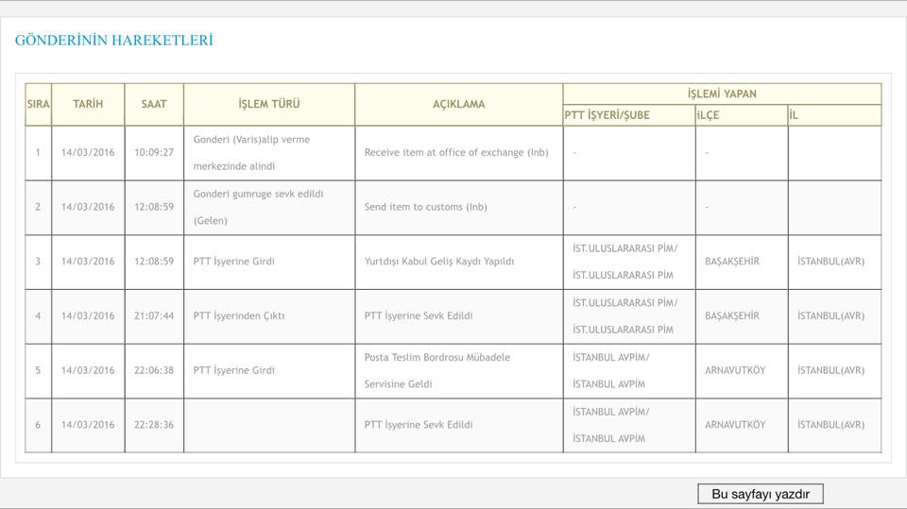Select row 5 ARNAVUTKÖY district cell
The height and width of the screenshot is (509, 907).
pos(742,370)
